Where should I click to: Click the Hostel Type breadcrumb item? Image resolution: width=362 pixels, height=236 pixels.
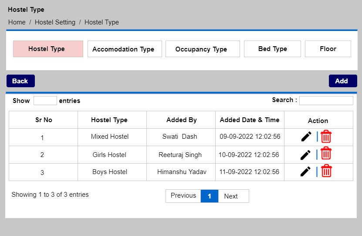point(101,22)
